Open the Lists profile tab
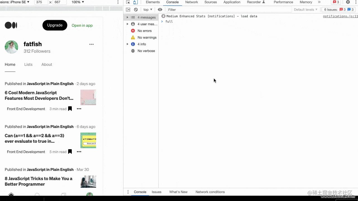358x201 pixels. (28, 64)
